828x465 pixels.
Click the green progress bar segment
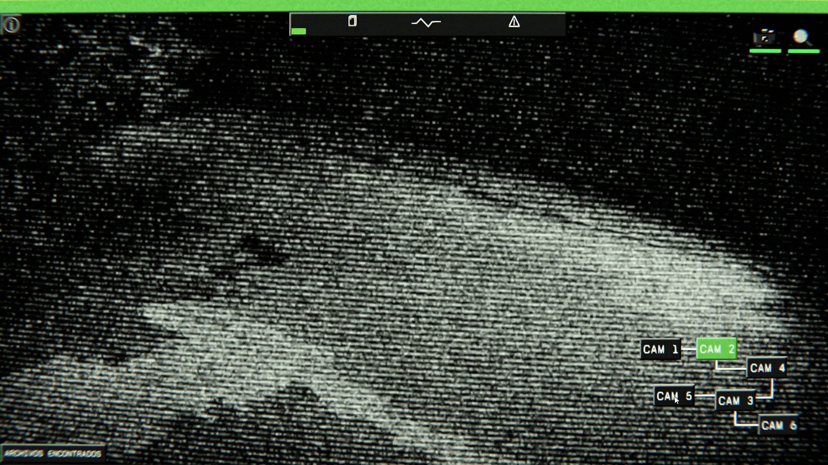298,31
